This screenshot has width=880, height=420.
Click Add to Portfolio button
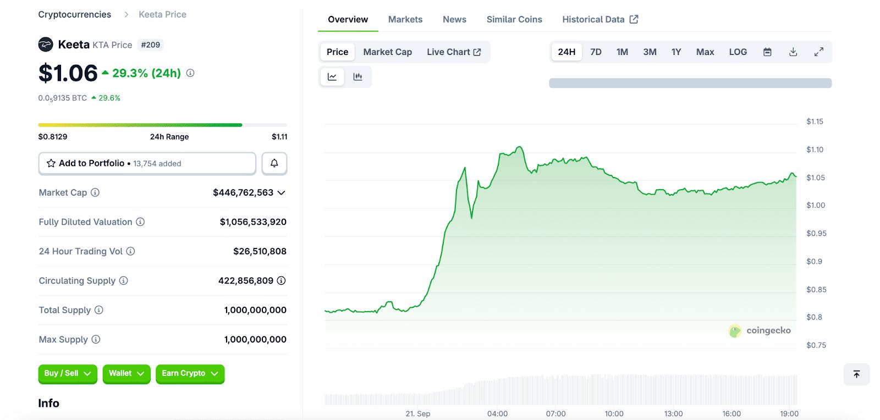[x=147, y=163]
